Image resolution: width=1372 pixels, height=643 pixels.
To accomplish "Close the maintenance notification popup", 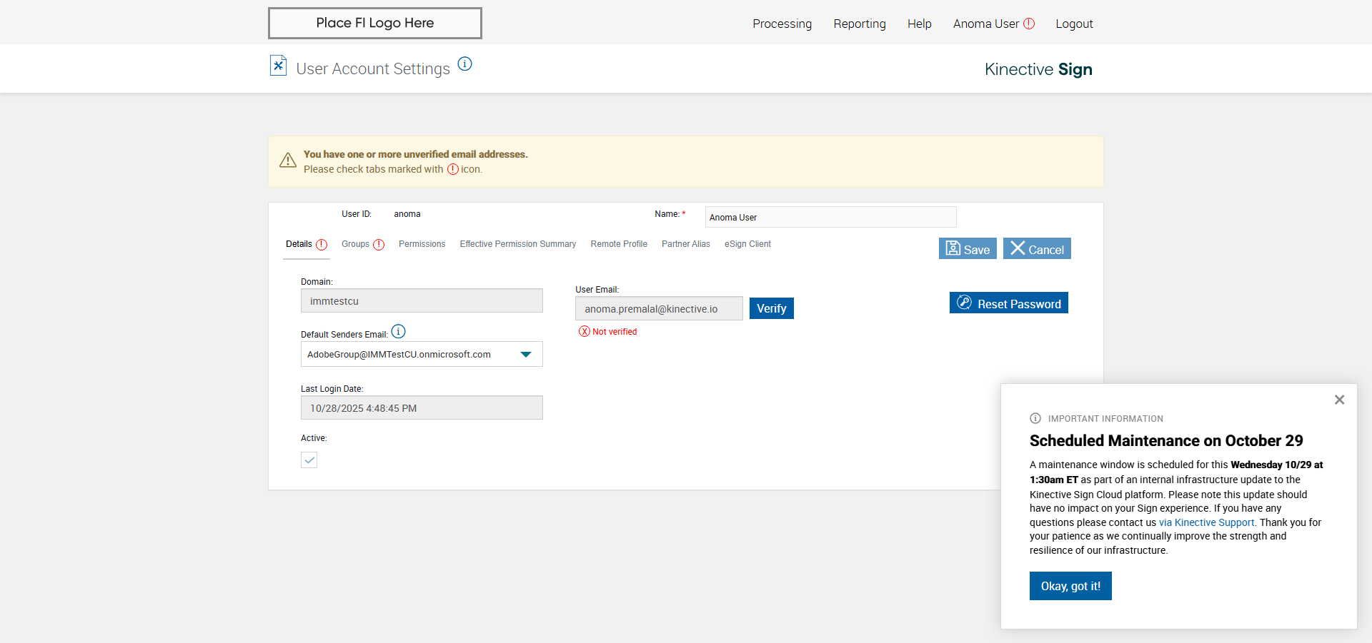I will [1340, 400].
